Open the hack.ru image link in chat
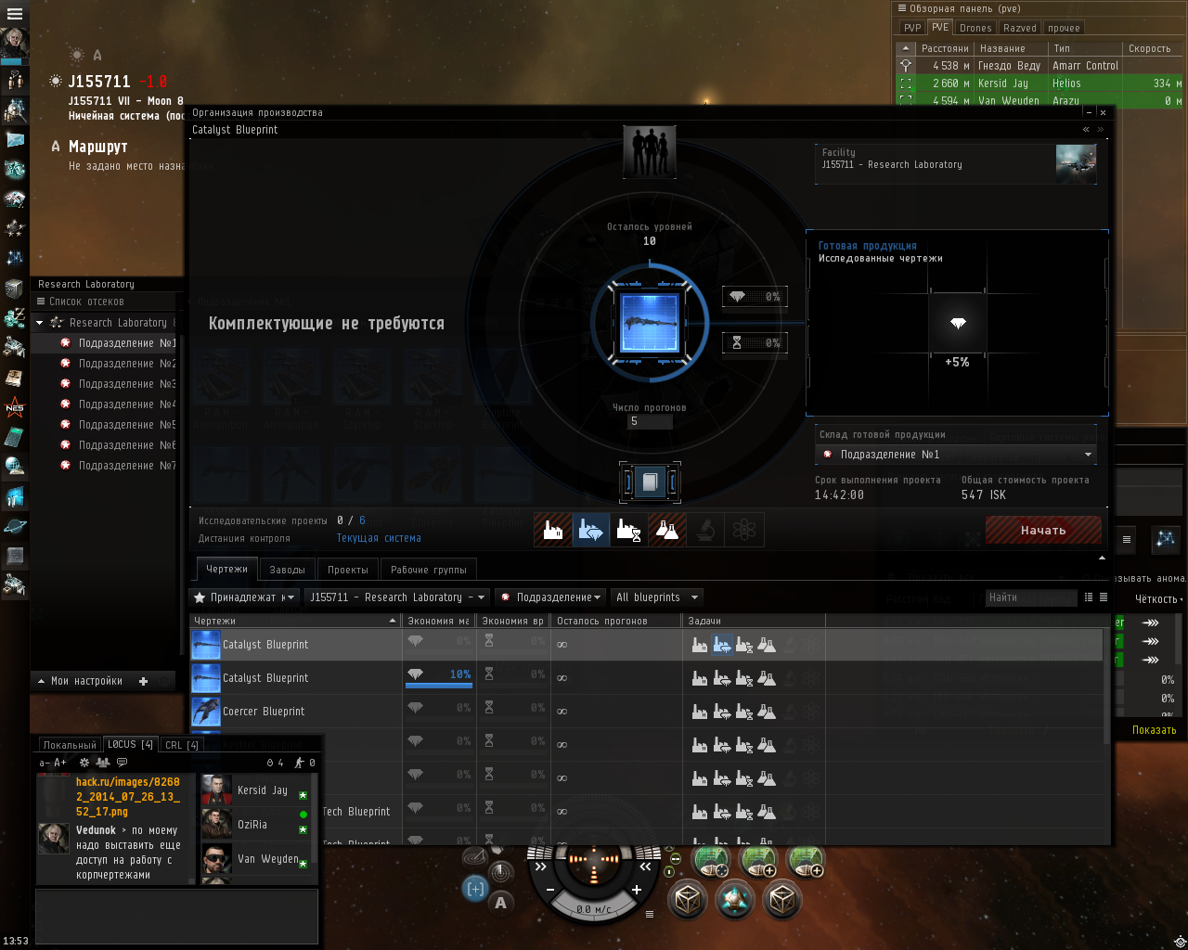 (127, 797)
